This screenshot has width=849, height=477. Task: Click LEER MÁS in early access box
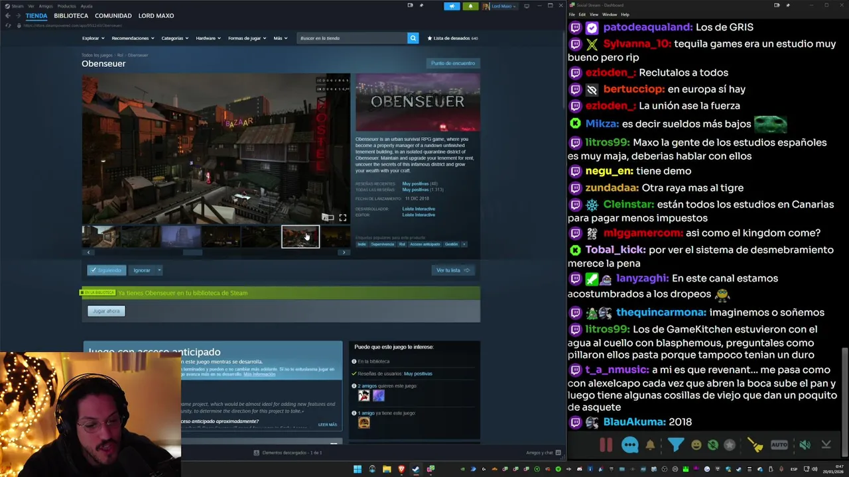328,425
